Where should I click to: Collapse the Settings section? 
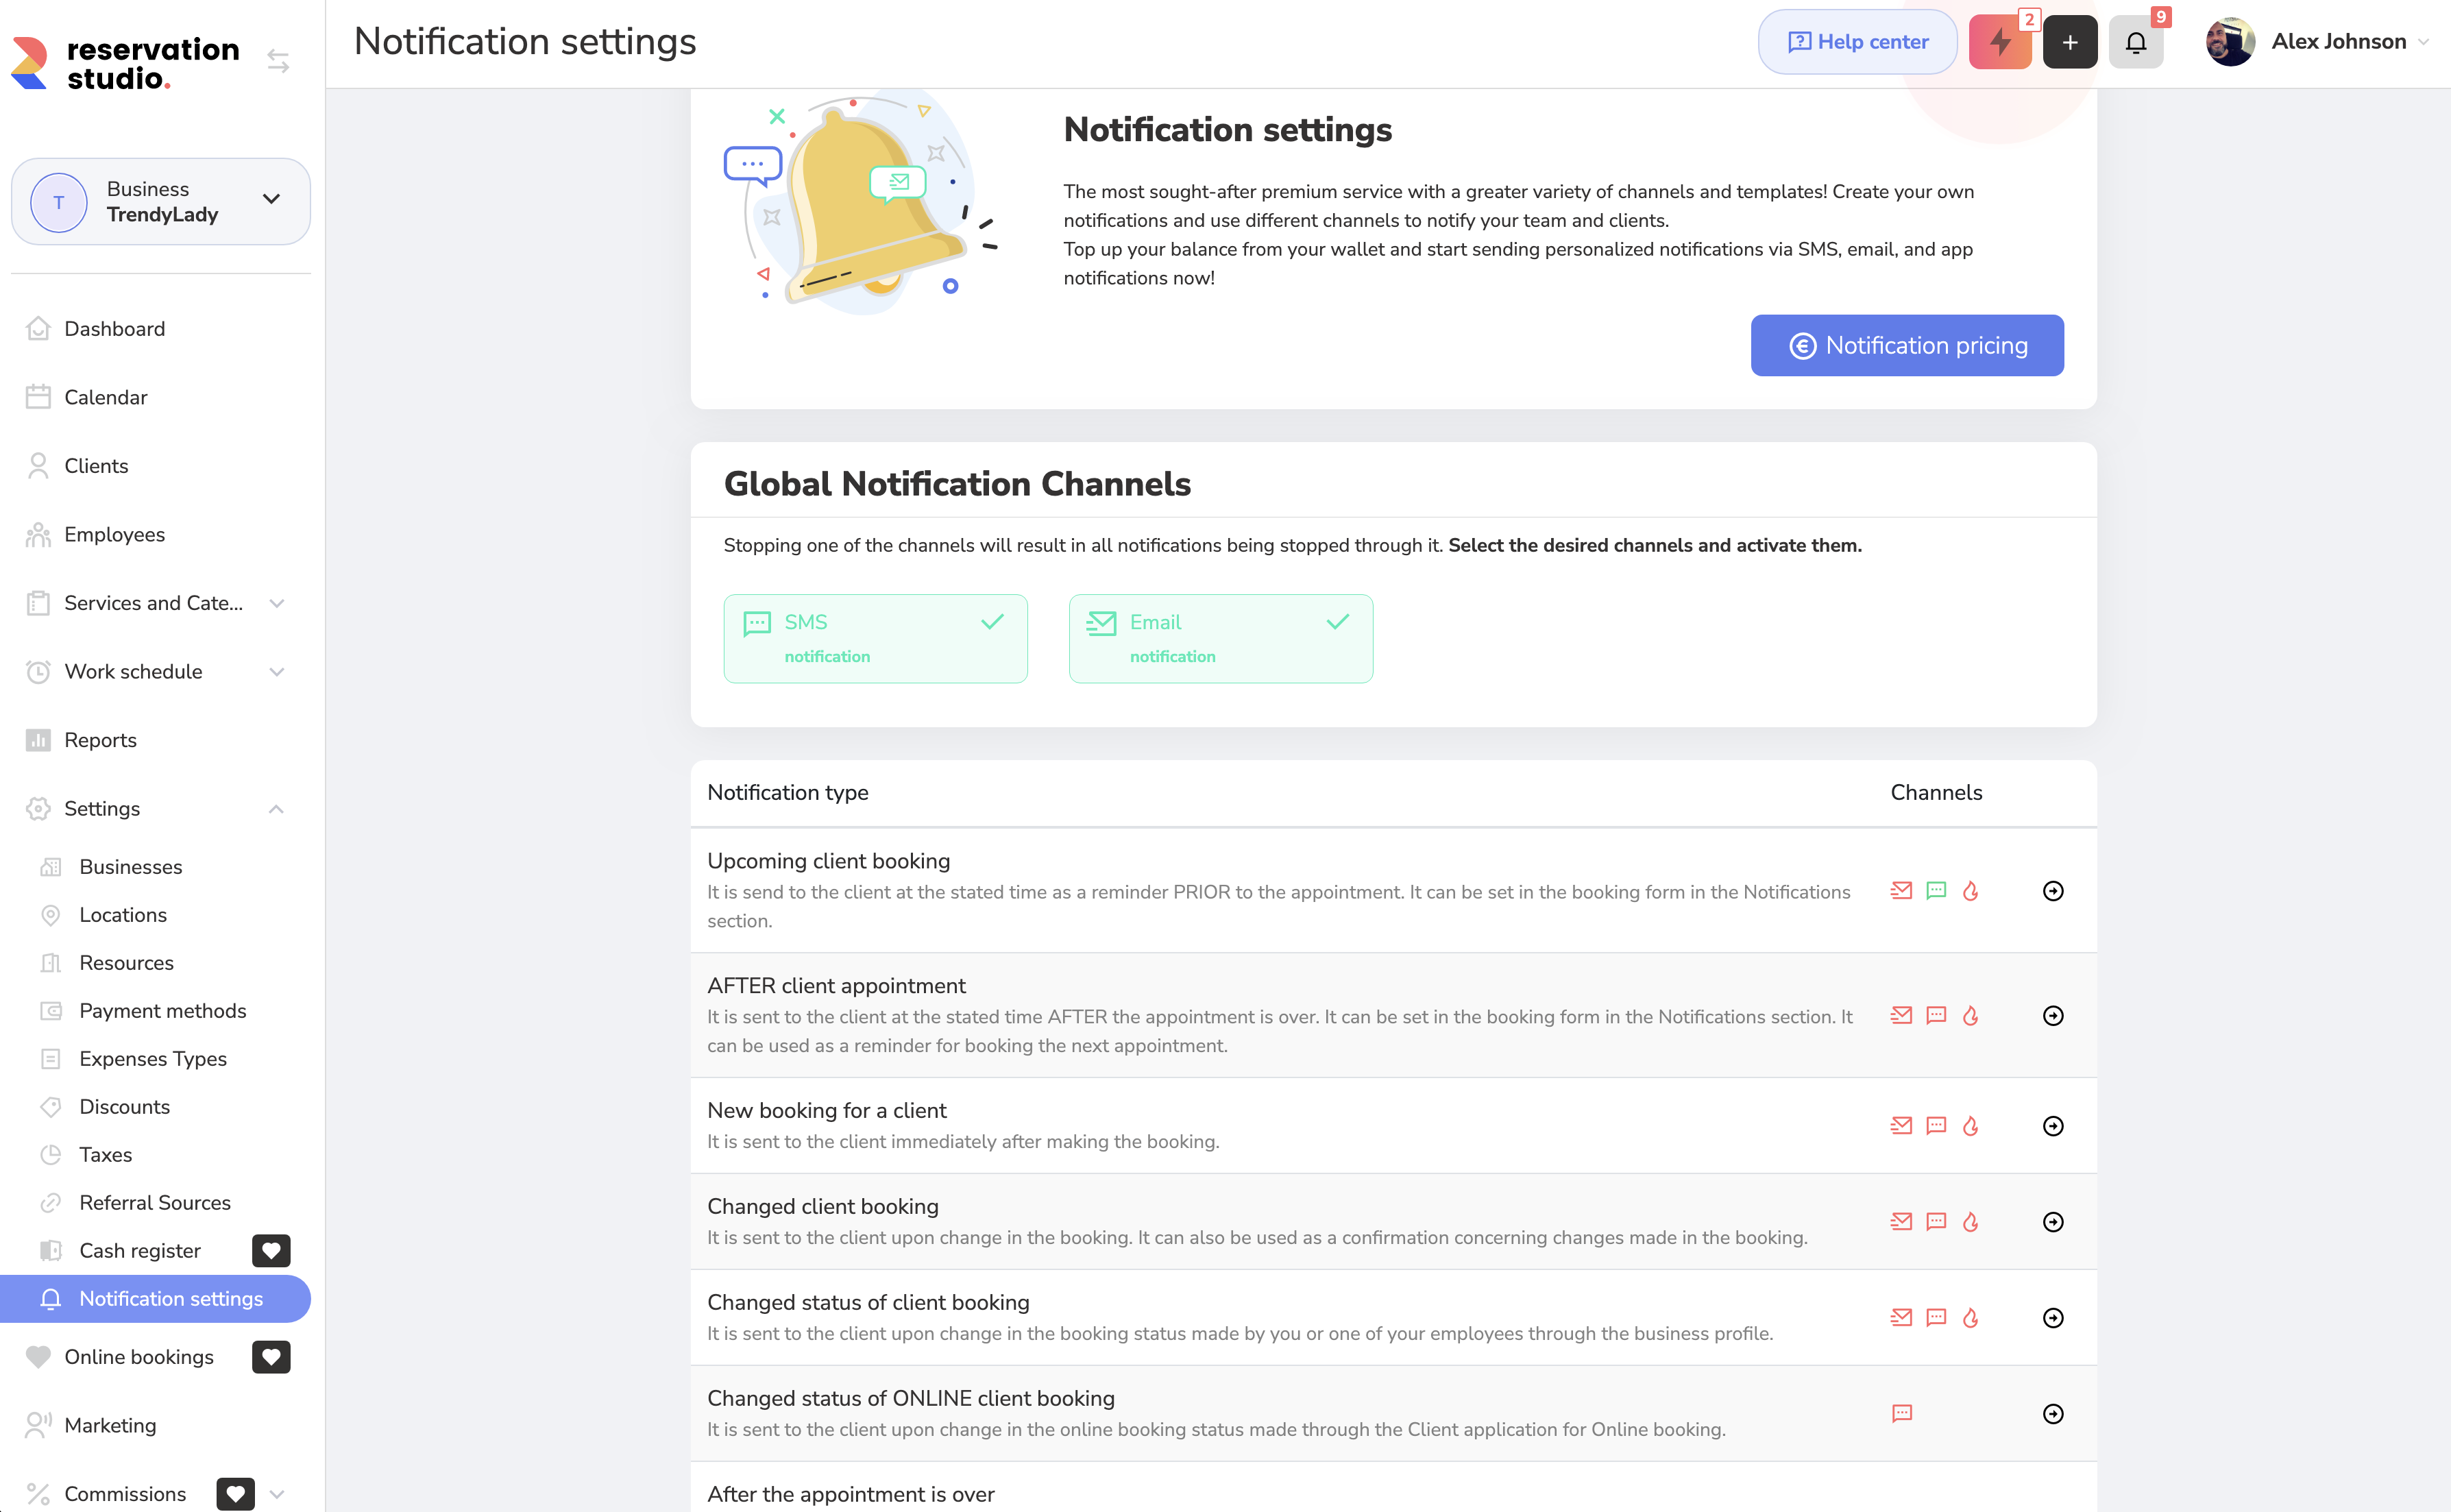coord(276,808)
